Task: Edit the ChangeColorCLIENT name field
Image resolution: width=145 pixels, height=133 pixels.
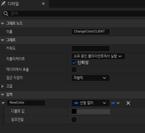Action: tap(90, 32)
